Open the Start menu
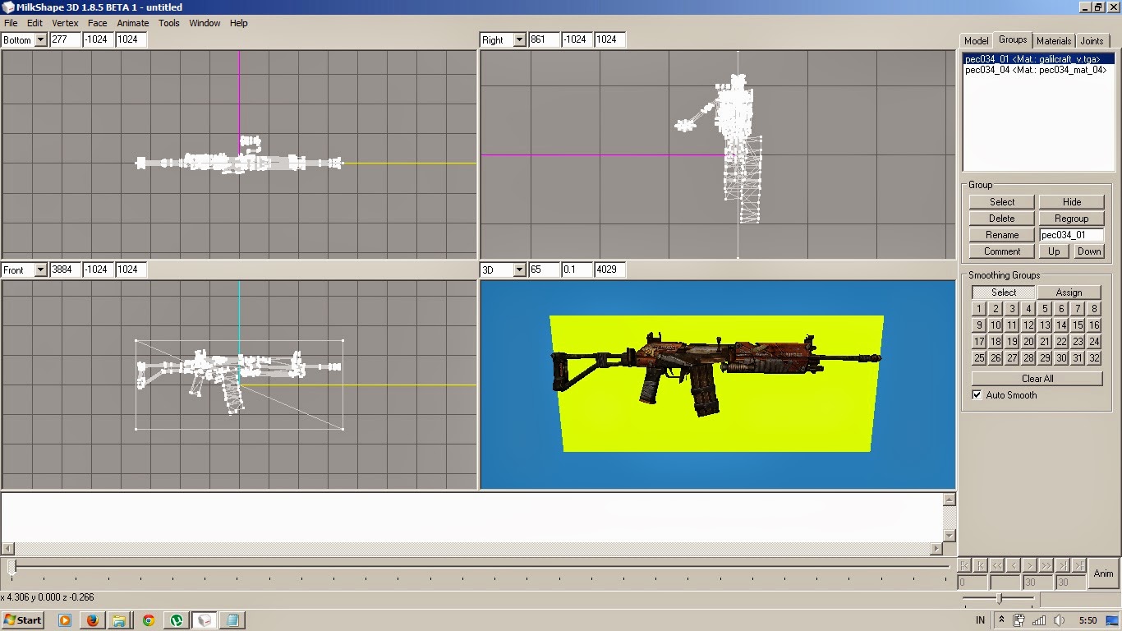The image size is (1122, 631). point(23,620)
